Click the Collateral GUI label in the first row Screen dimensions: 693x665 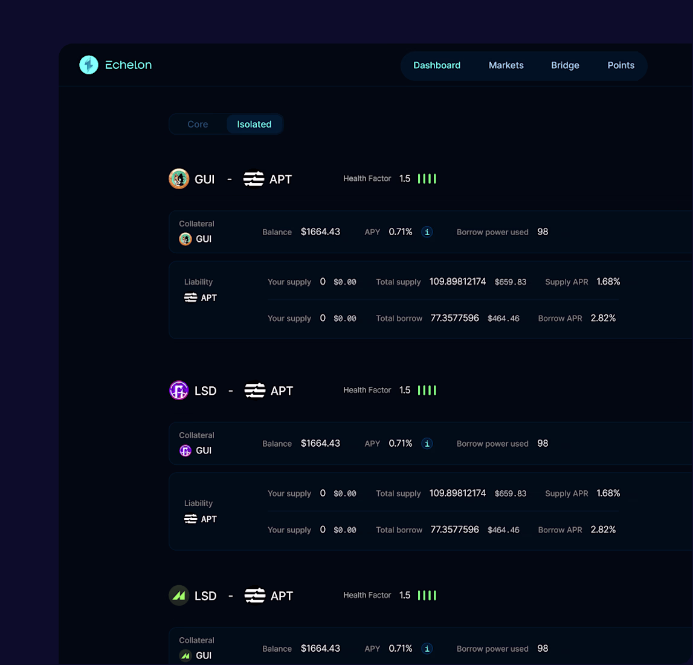(204, 239)
